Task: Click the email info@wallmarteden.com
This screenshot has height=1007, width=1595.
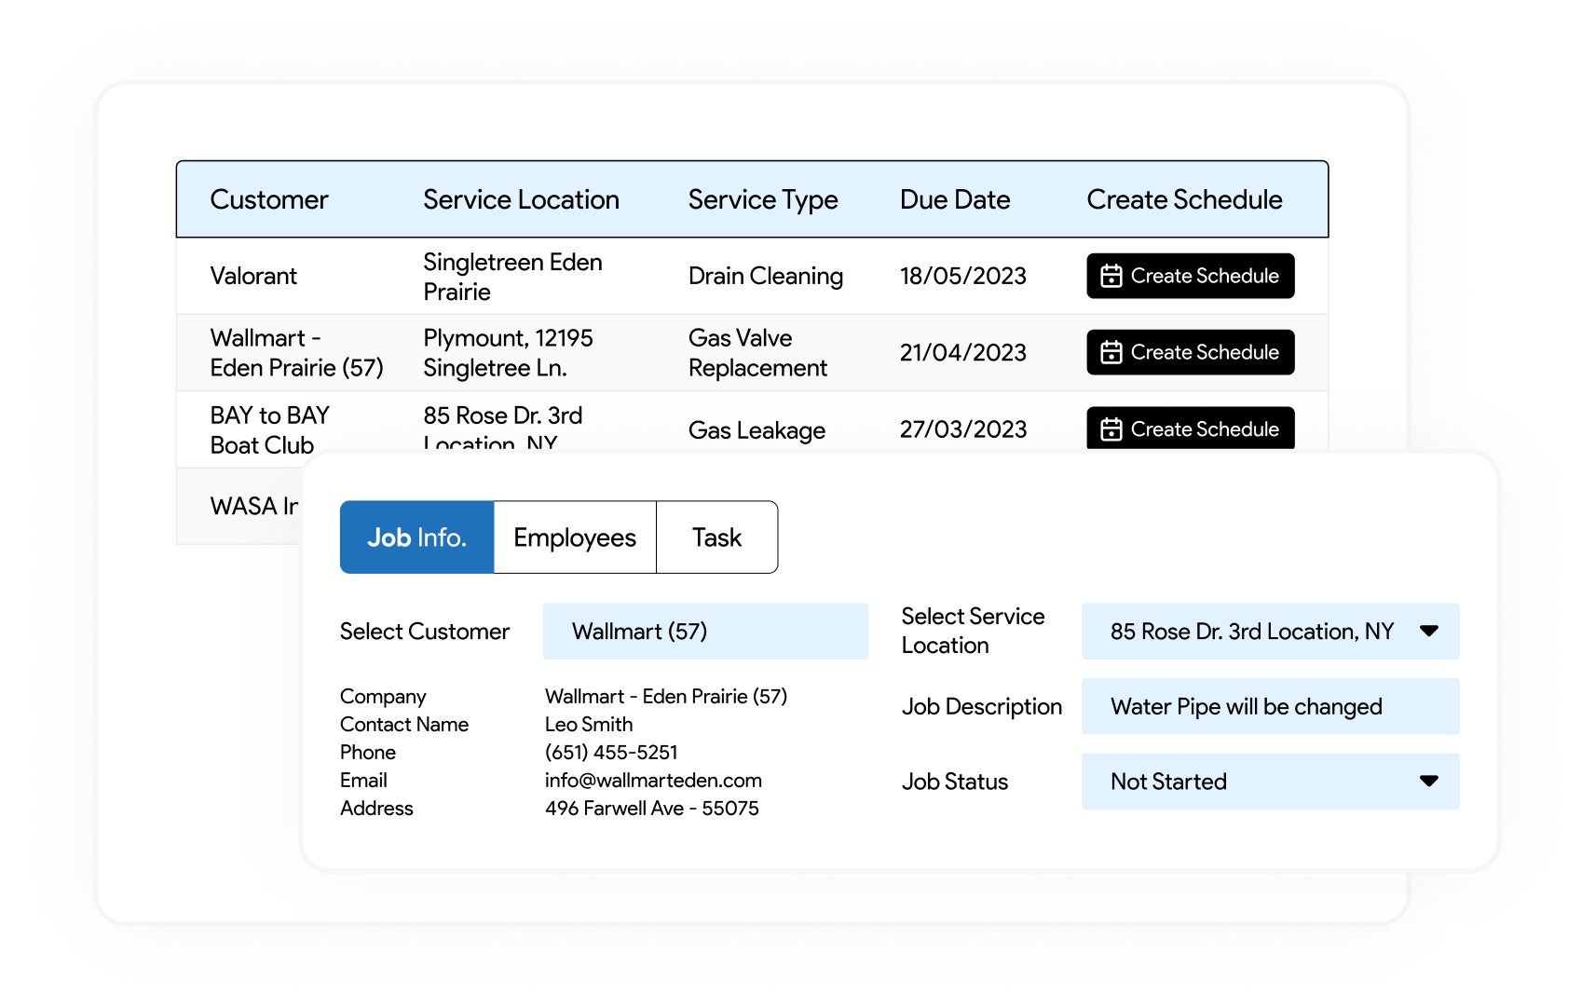Action: [x=653, y=780]
